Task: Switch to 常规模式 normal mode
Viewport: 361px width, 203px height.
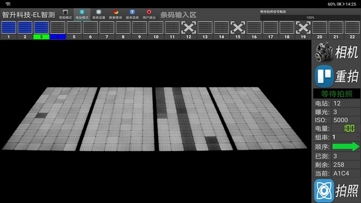Action: (65, 14)
